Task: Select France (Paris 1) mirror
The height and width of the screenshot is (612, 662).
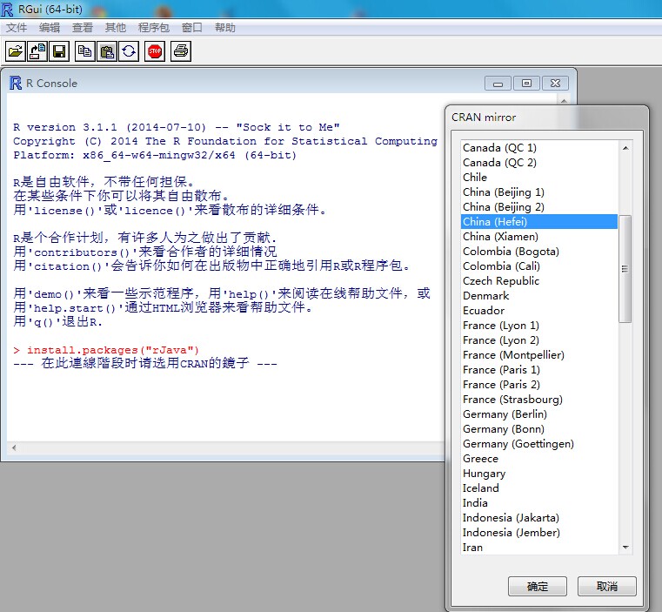Action: 539,370
